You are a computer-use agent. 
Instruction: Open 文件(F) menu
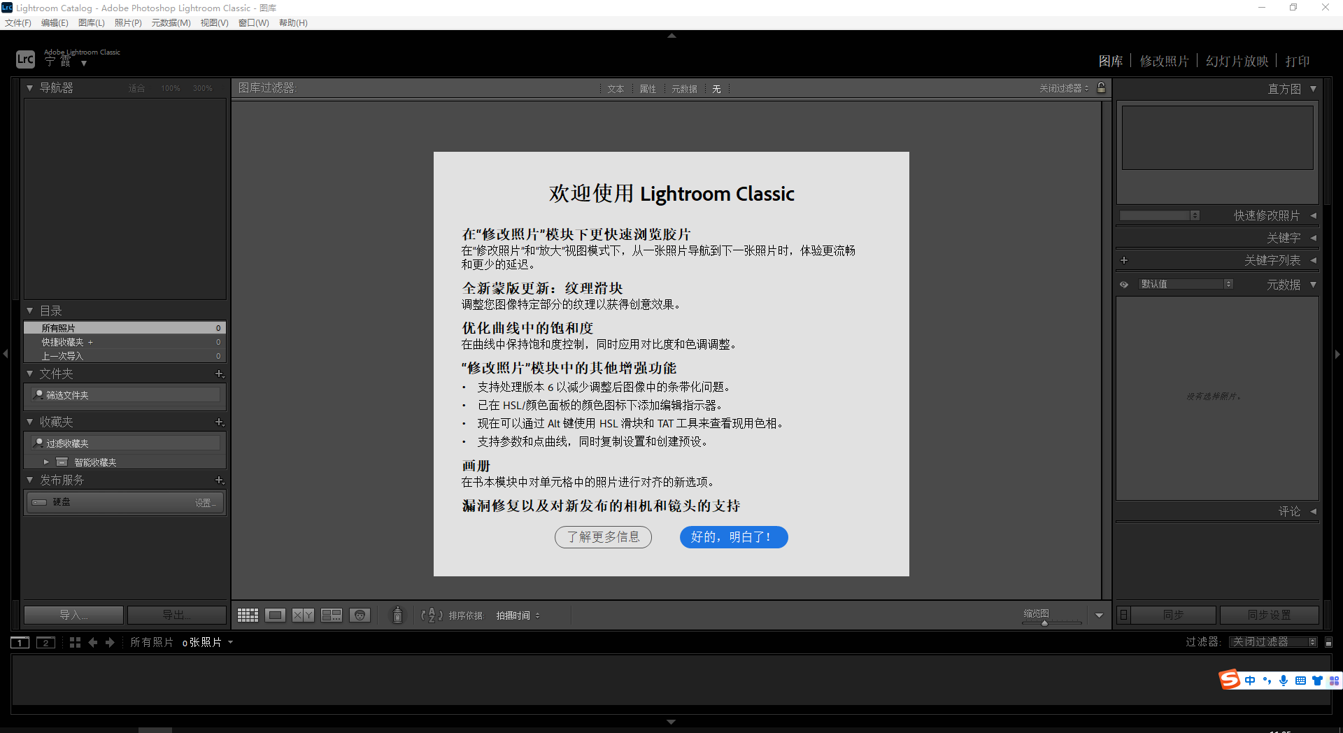click(18, 22)
